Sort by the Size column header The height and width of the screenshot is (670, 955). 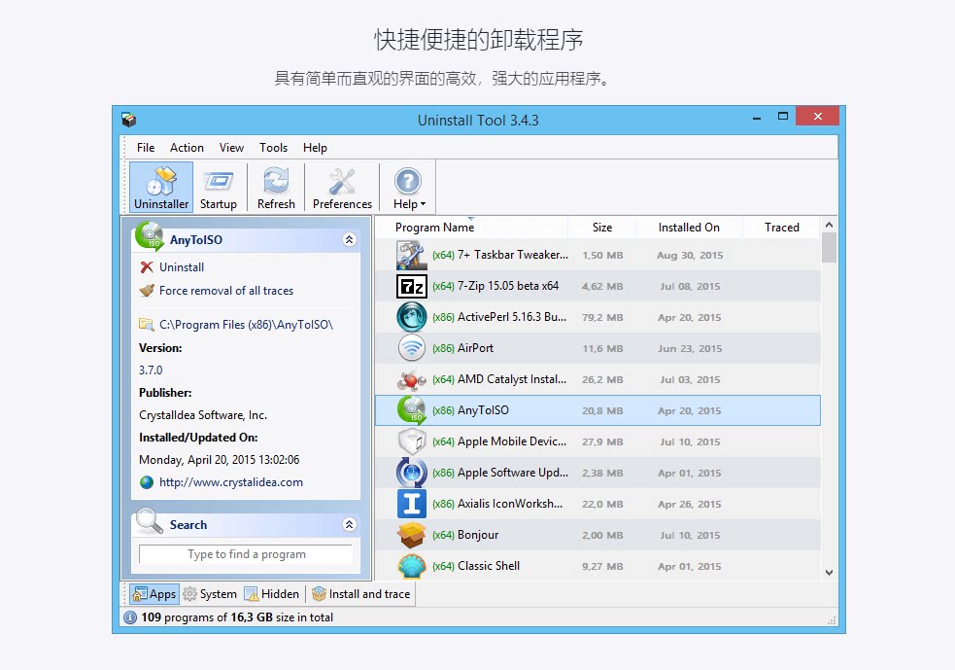601,228
